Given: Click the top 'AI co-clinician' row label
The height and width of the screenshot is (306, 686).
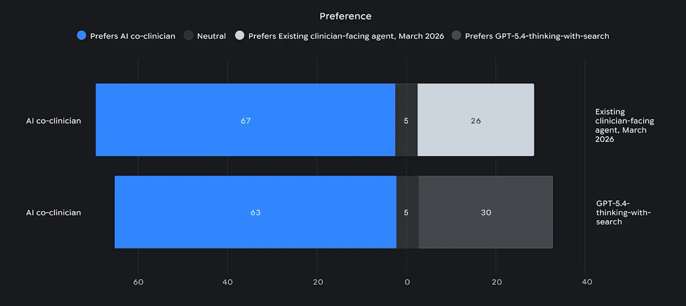Looking at the screenshot, I should [54, 120].
